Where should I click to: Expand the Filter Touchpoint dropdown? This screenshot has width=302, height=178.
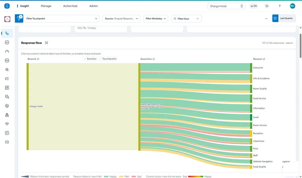coord(62,19)
